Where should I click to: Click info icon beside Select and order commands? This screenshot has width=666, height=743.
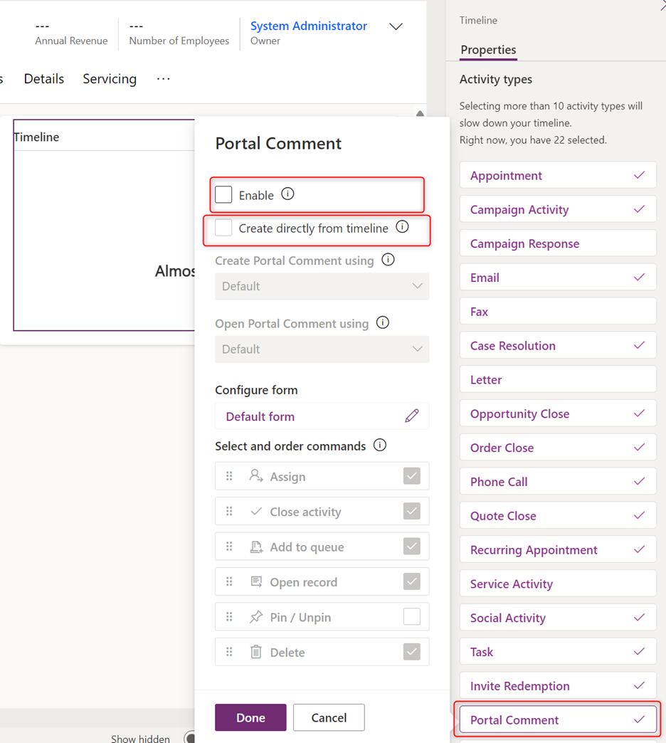click(x=380, y=446)
